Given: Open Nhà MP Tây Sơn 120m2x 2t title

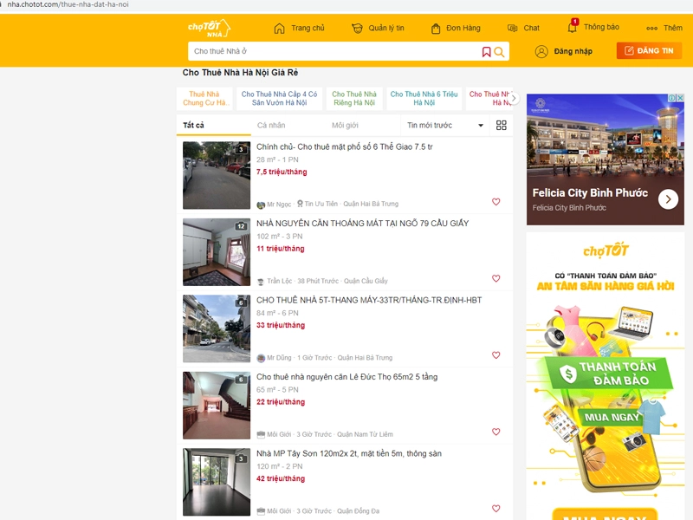Looking at the screenshot, I should pos(349,453).
